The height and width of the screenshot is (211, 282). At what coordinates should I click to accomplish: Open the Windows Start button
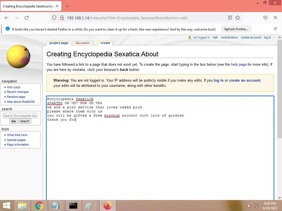pyautogui.click(x=7, y=206)
